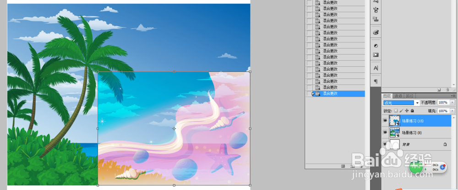Toggle lock position move icon
The height and width of the screenshot is (190, 458).
[x=407, y=111]
